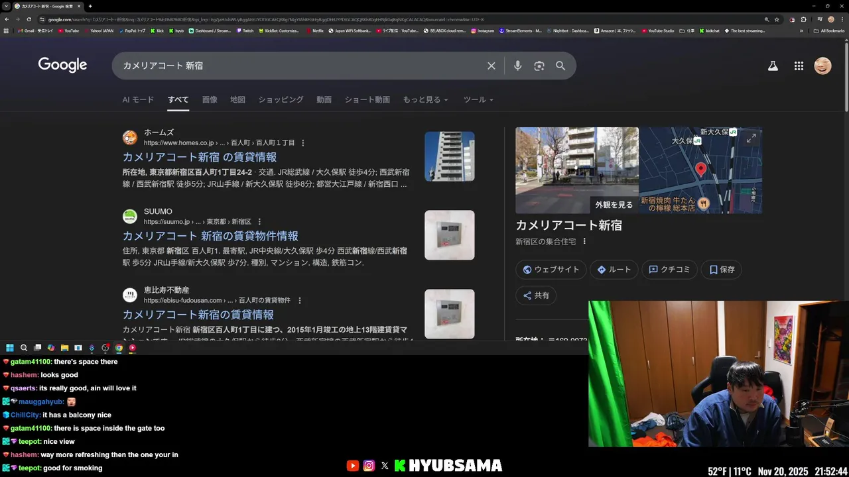Screen dimensions: 849x477
Task: Expand the ツール dropdown
Action: pyautogui.click(x=478, y=99)
